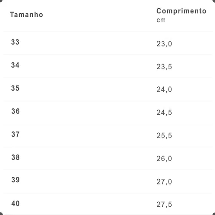Click the 26,0 length value

[164, 159]
